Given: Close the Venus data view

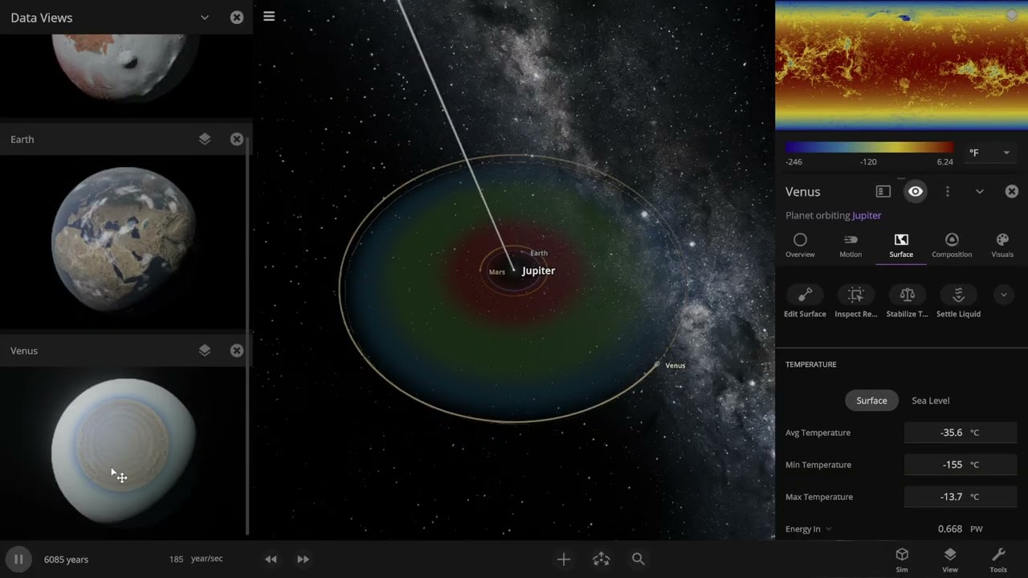Looking at the screenshot, I should pos(237,350).
